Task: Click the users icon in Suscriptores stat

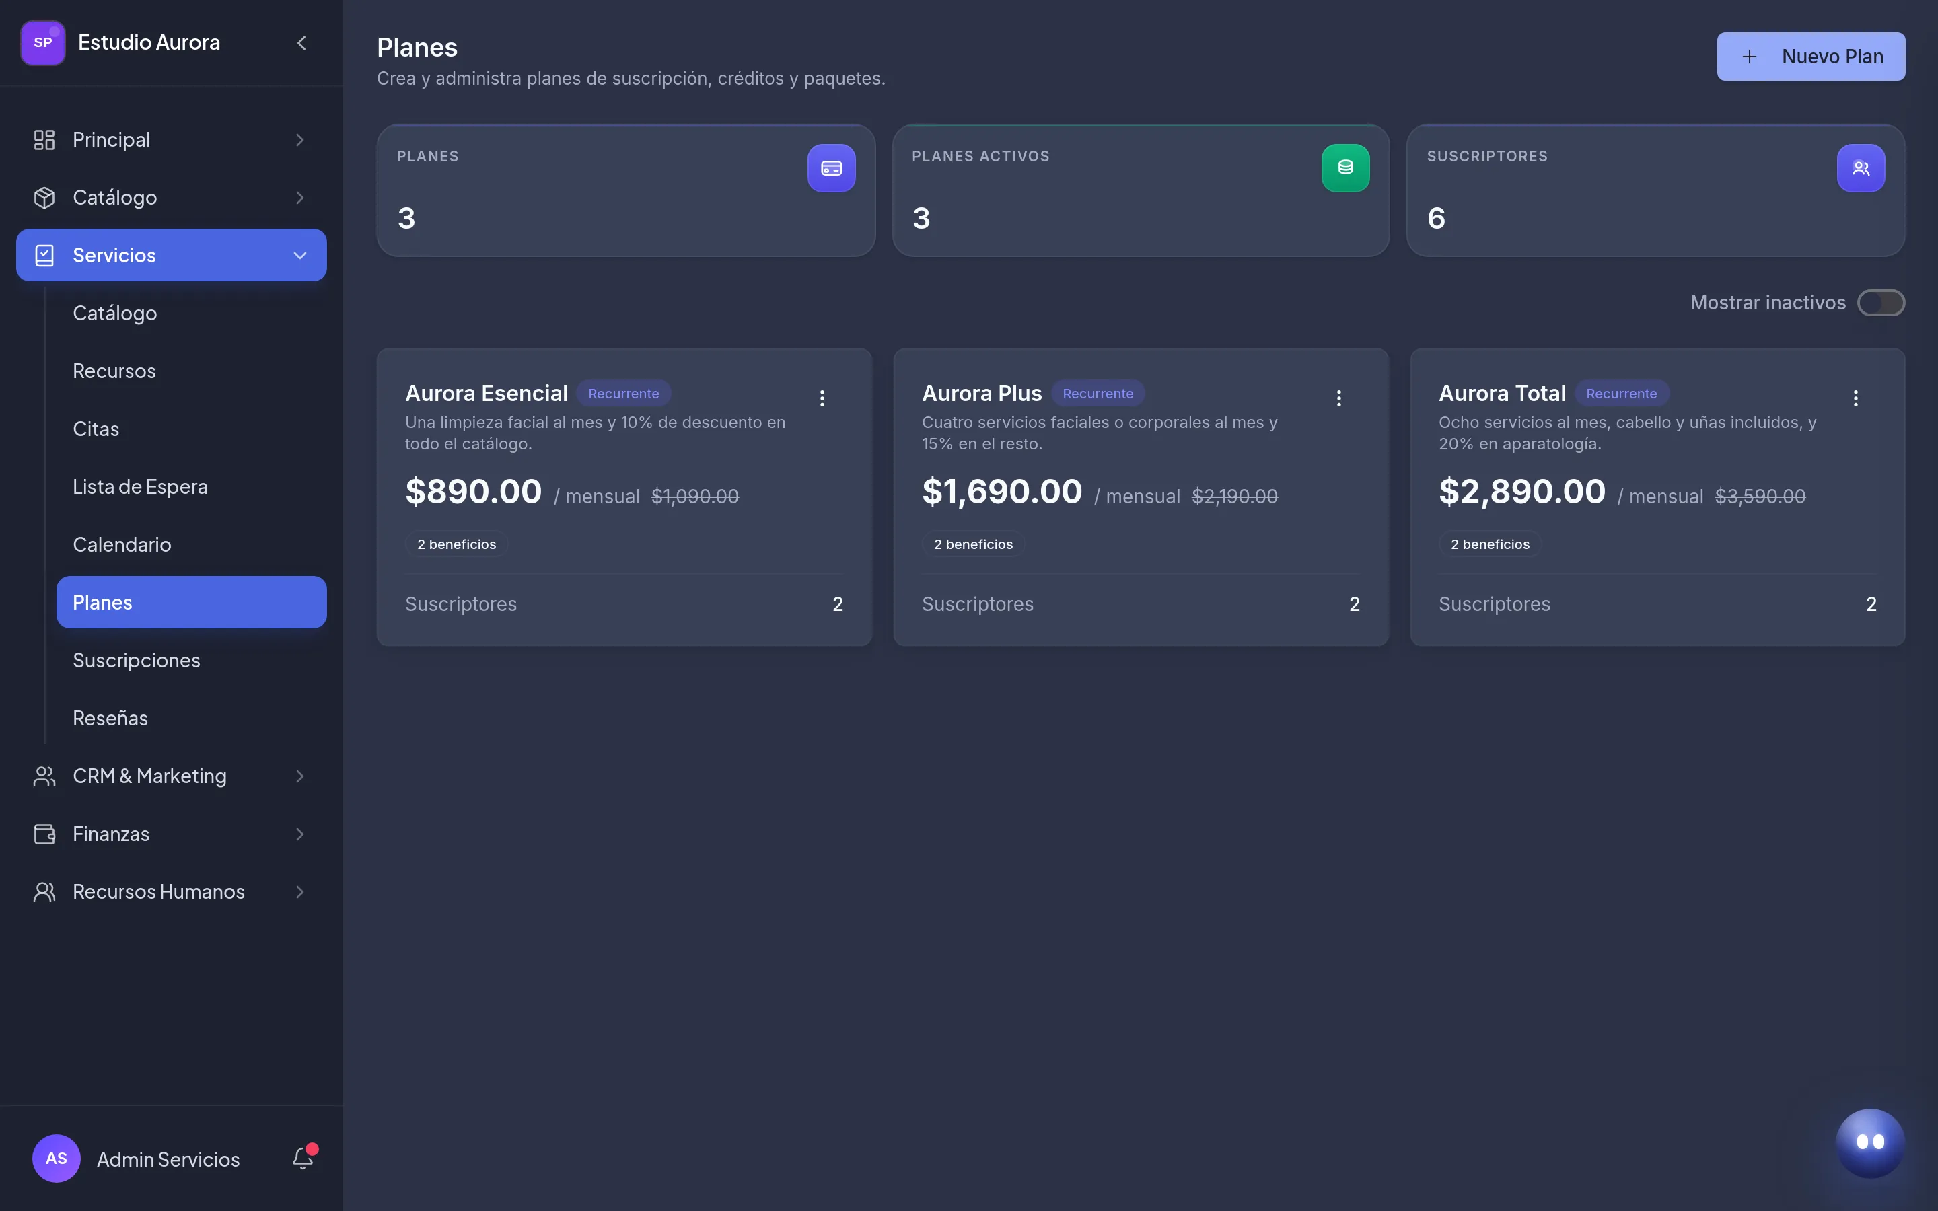Action: pos(1861,168)
